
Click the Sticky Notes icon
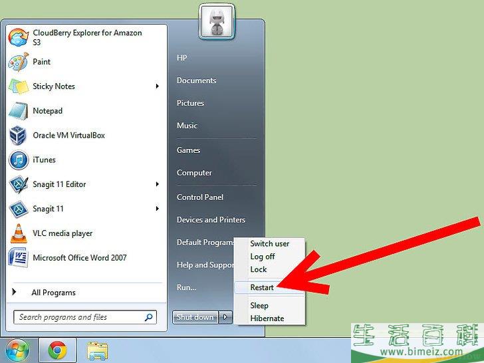click(x=19, y=86)
